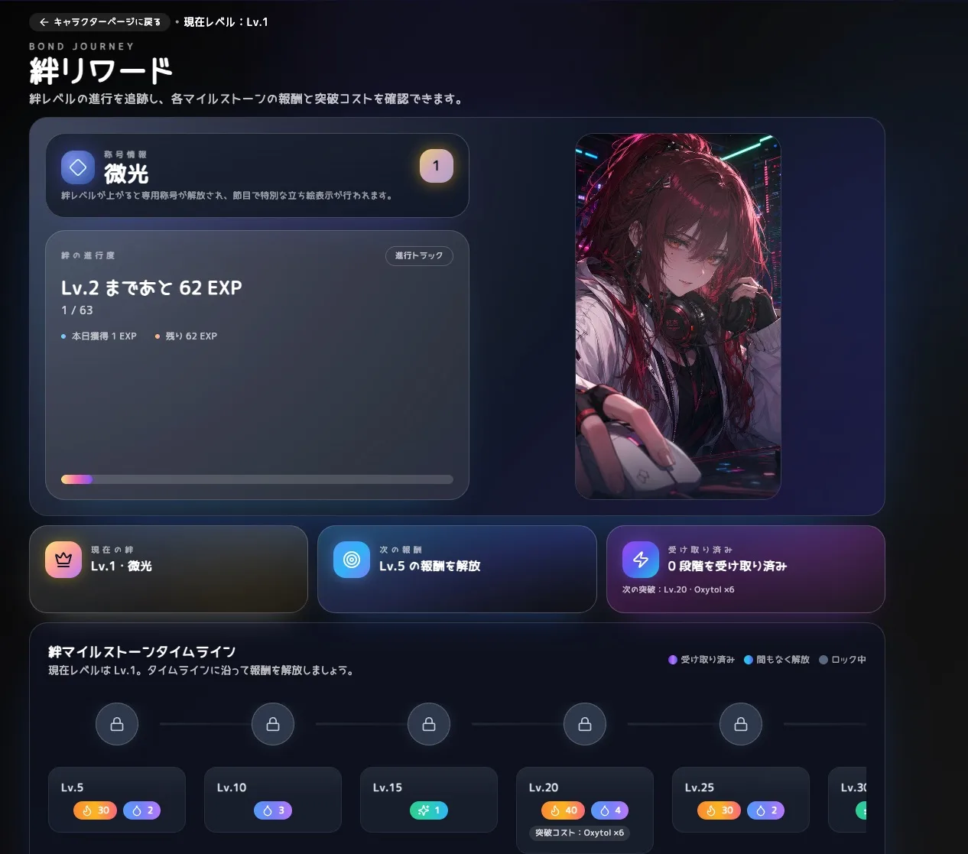Click the 次の突破：Lv.20・Oxytol ×6 text
Screen dimensions: 968x854
coord(678,589)
